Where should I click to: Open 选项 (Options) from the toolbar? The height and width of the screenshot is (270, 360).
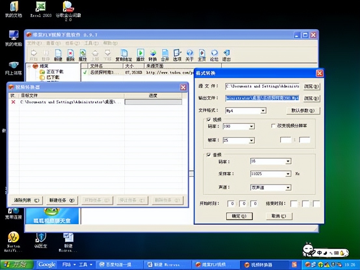click(x=177, y=55)
